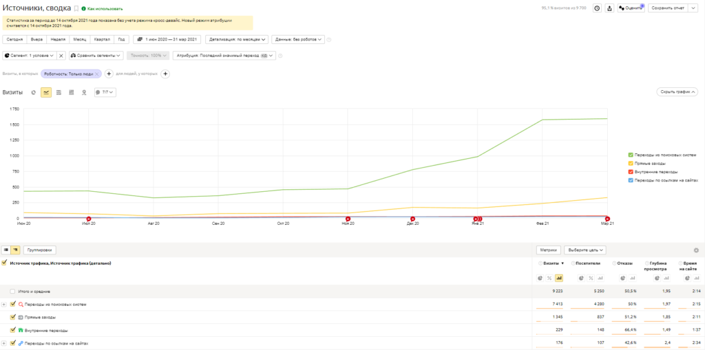Open the report history clock icon
This screenshot has width=705, height=350.
597,8
